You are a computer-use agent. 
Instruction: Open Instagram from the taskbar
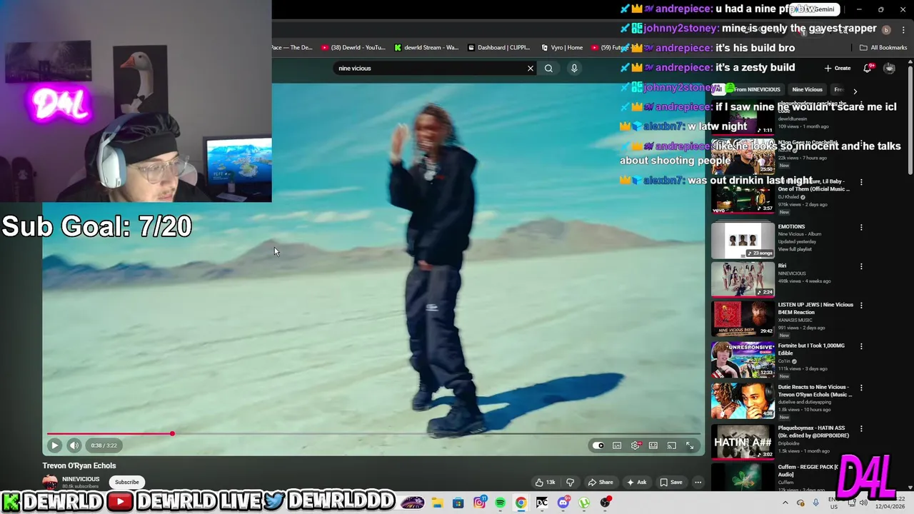[480, 503]
